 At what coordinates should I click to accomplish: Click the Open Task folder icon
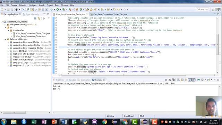91,9
